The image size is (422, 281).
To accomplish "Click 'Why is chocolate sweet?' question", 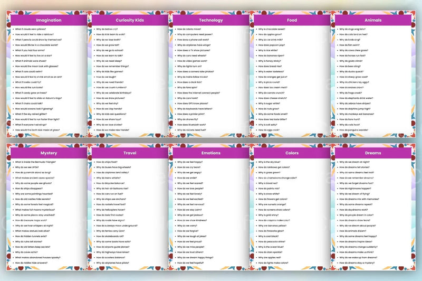I will 272,29.
